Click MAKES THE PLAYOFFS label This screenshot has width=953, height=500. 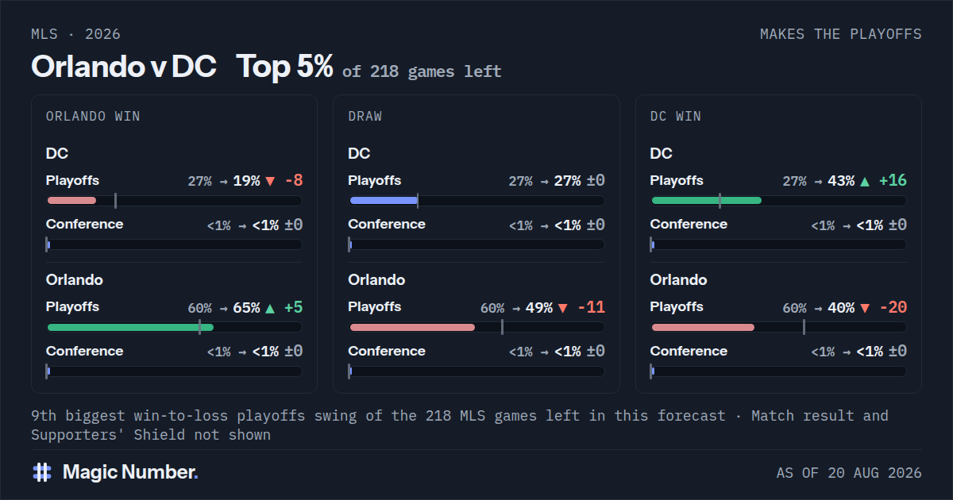click(841, 34)
